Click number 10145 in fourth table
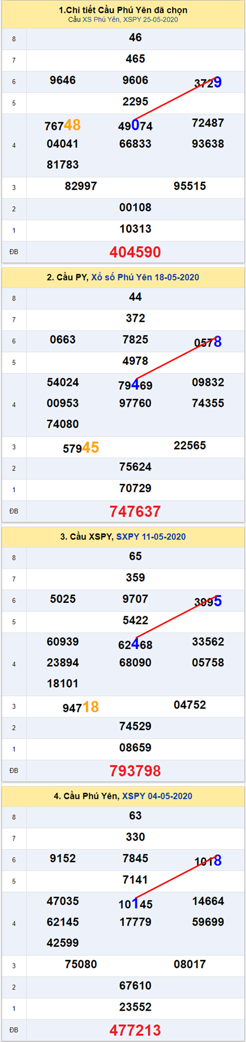This screenshot has width=246, height=1042. 135,903
